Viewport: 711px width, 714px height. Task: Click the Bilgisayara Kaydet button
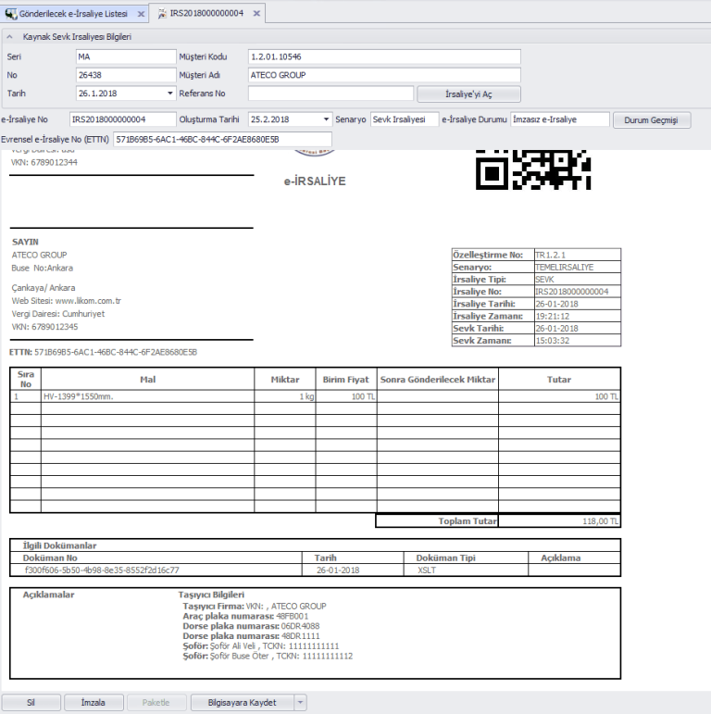coord(242,703)
